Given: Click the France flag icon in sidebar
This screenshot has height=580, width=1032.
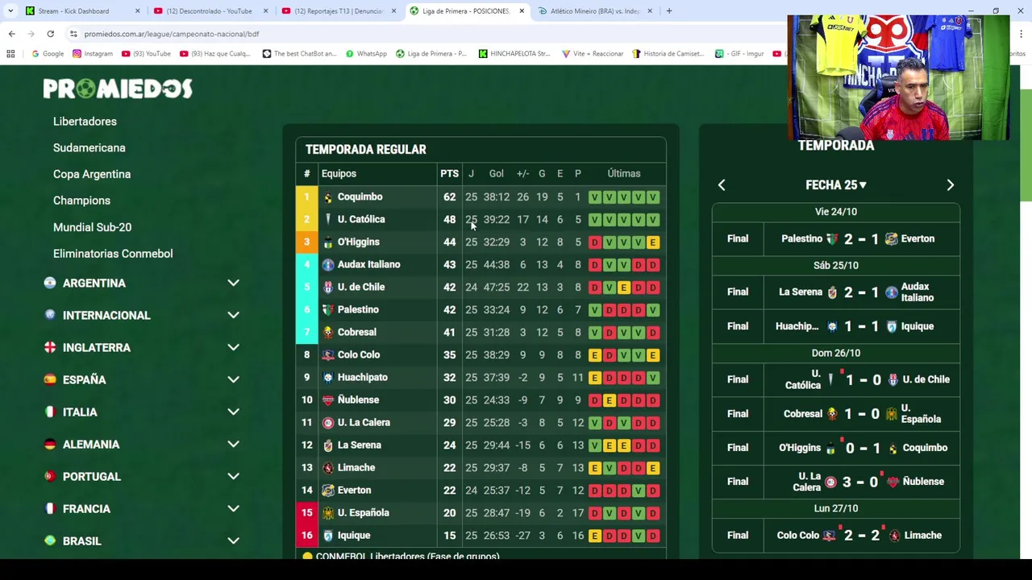Looking at the screenshot, I should pos(50,508).
